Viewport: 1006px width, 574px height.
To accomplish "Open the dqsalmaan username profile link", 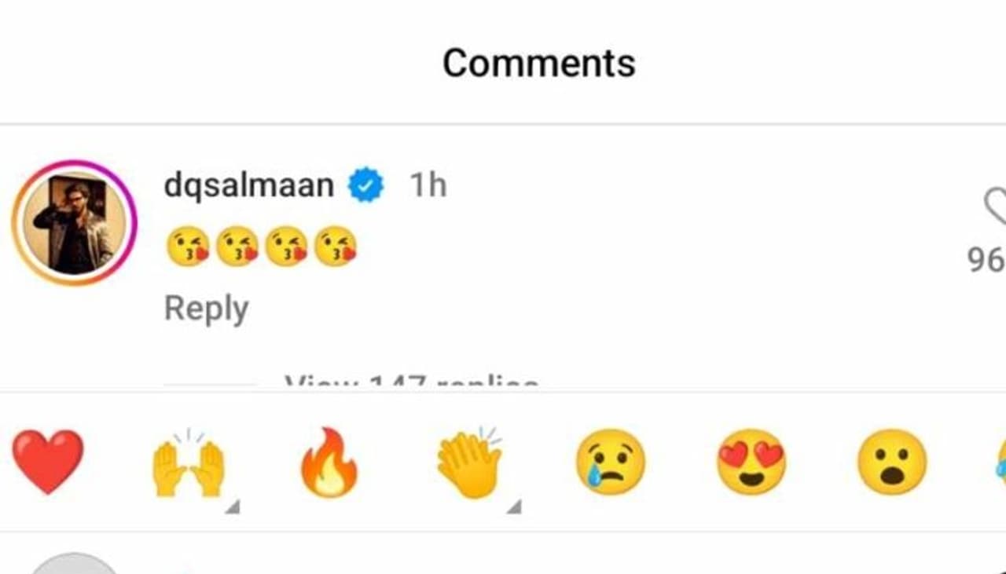I will 248,186.
